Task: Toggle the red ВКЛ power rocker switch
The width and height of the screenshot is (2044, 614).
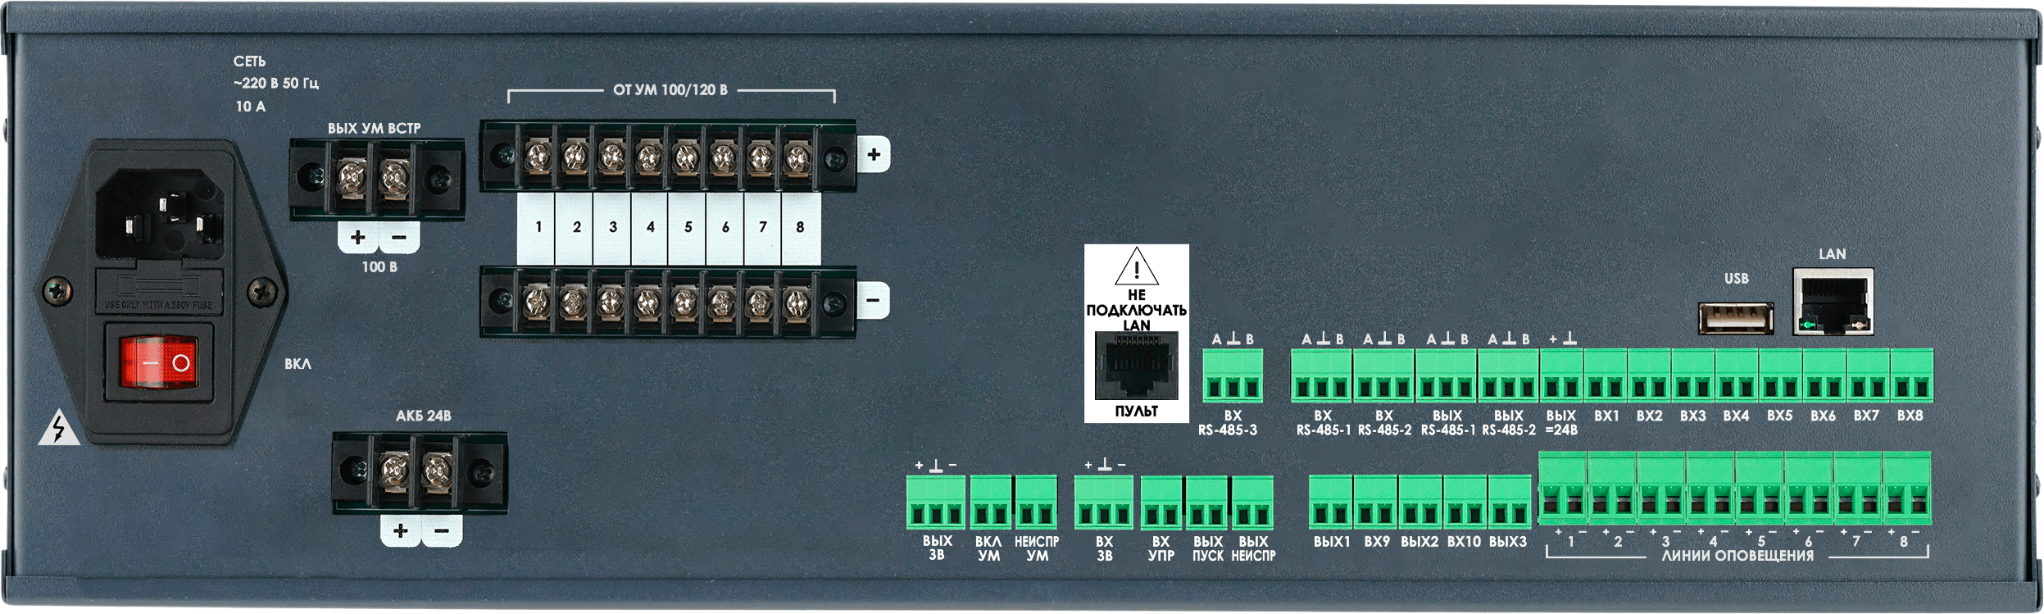Action: [x=158, y=362]
